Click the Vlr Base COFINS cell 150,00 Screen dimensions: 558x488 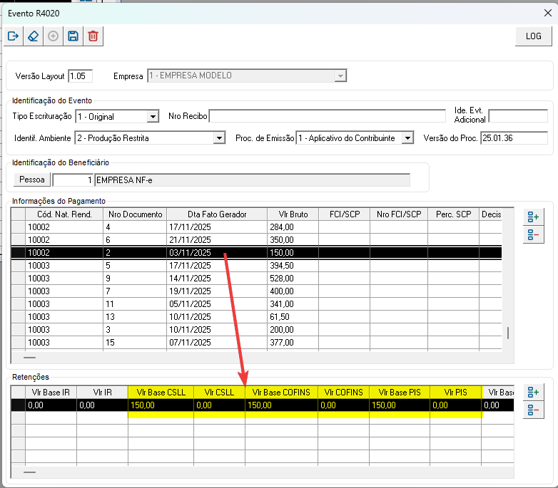pos(281,405)
